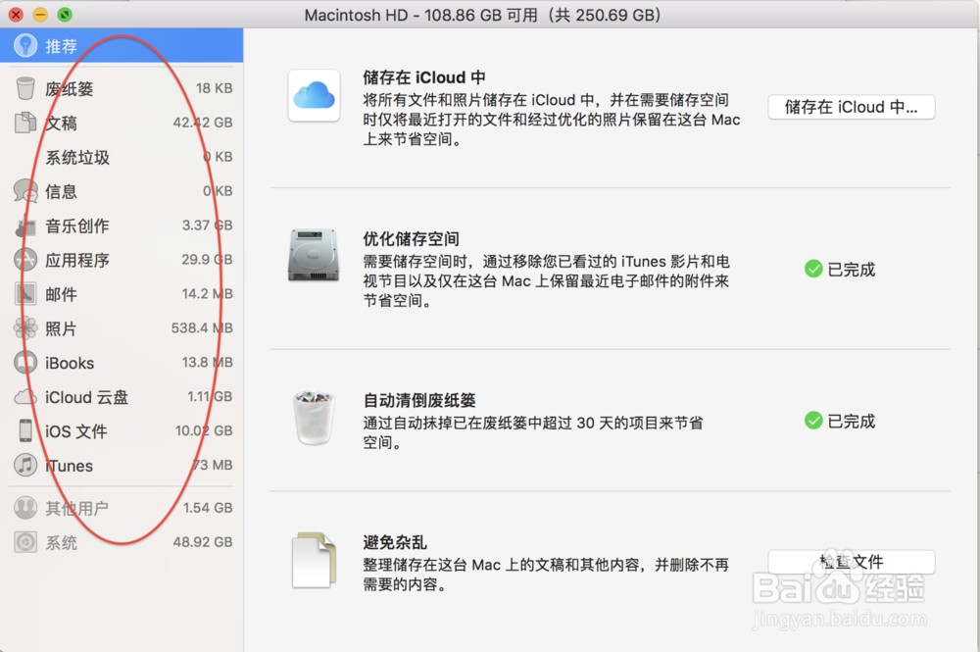Screen dimensions: 980x652
Task: Click the 储存在 iCloud 中... button
Action: [x=852, y=107]
